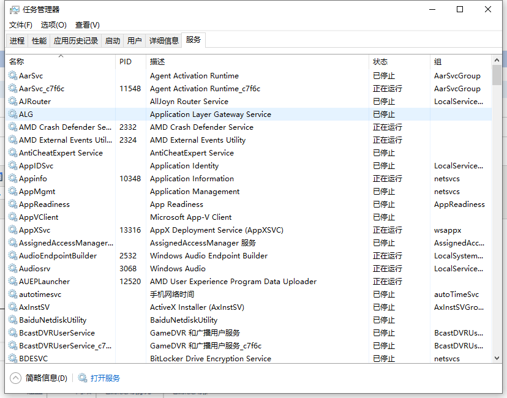Viewport: 507px width, 398px height.
Task: Click the BaiduNetdiskUtility service icon
Action: point(13,320)
